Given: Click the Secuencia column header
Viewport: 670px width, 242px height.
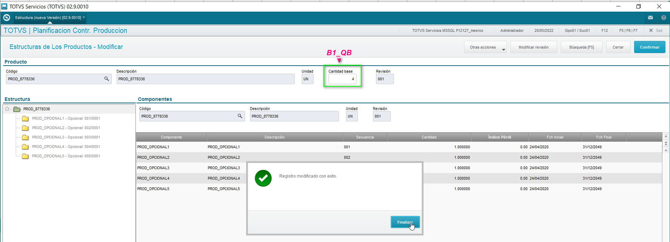Looking at the screenshot, I should coord(365,137).
